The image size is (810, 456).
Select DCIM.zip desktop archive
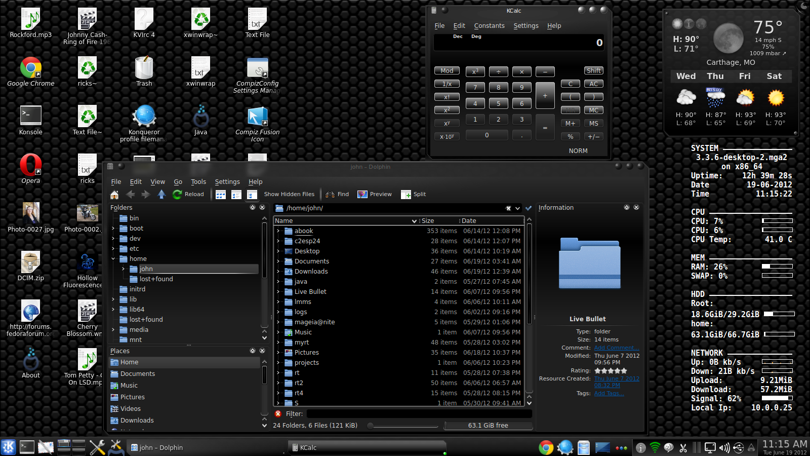(31, 267)
